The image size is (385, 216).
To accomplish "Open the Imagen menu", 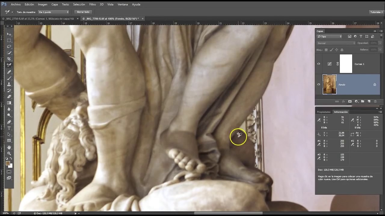I will point(42,4).
